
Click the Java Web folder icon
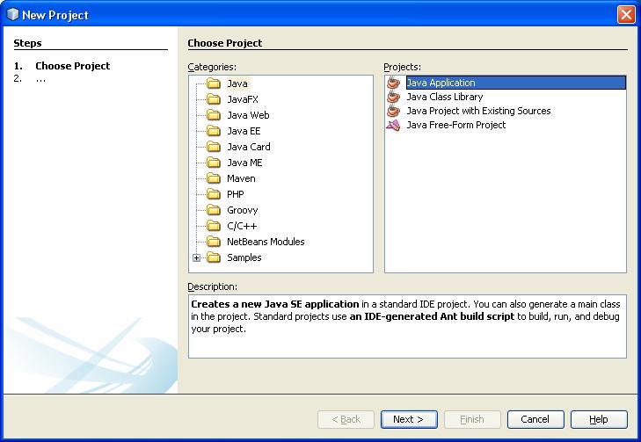click(213, 115)
